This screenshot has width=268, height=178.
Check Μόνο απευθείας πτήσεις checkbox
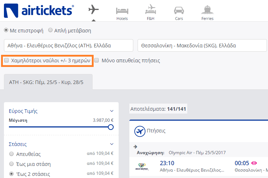(96, 60)
